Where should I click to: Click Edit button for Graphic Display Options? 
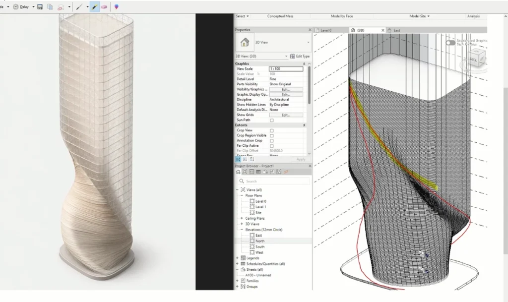286,95
